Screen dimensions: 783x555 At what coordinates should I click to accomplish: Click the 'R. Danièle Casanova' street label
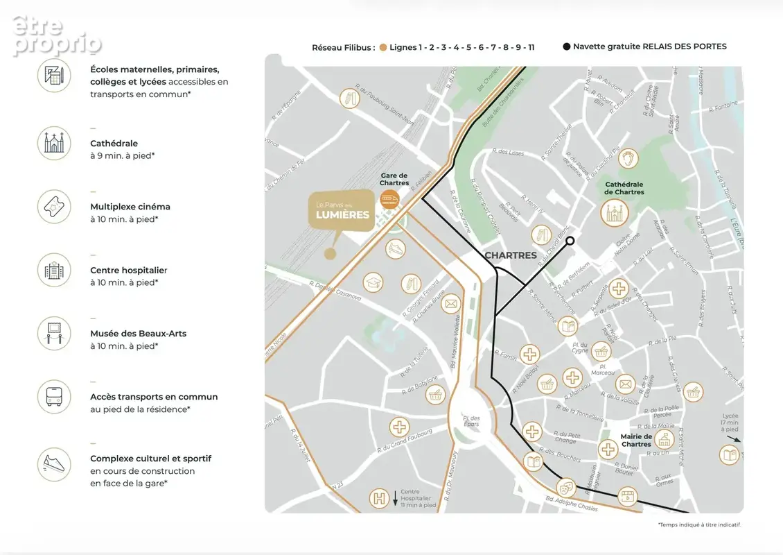click(335, 291)
